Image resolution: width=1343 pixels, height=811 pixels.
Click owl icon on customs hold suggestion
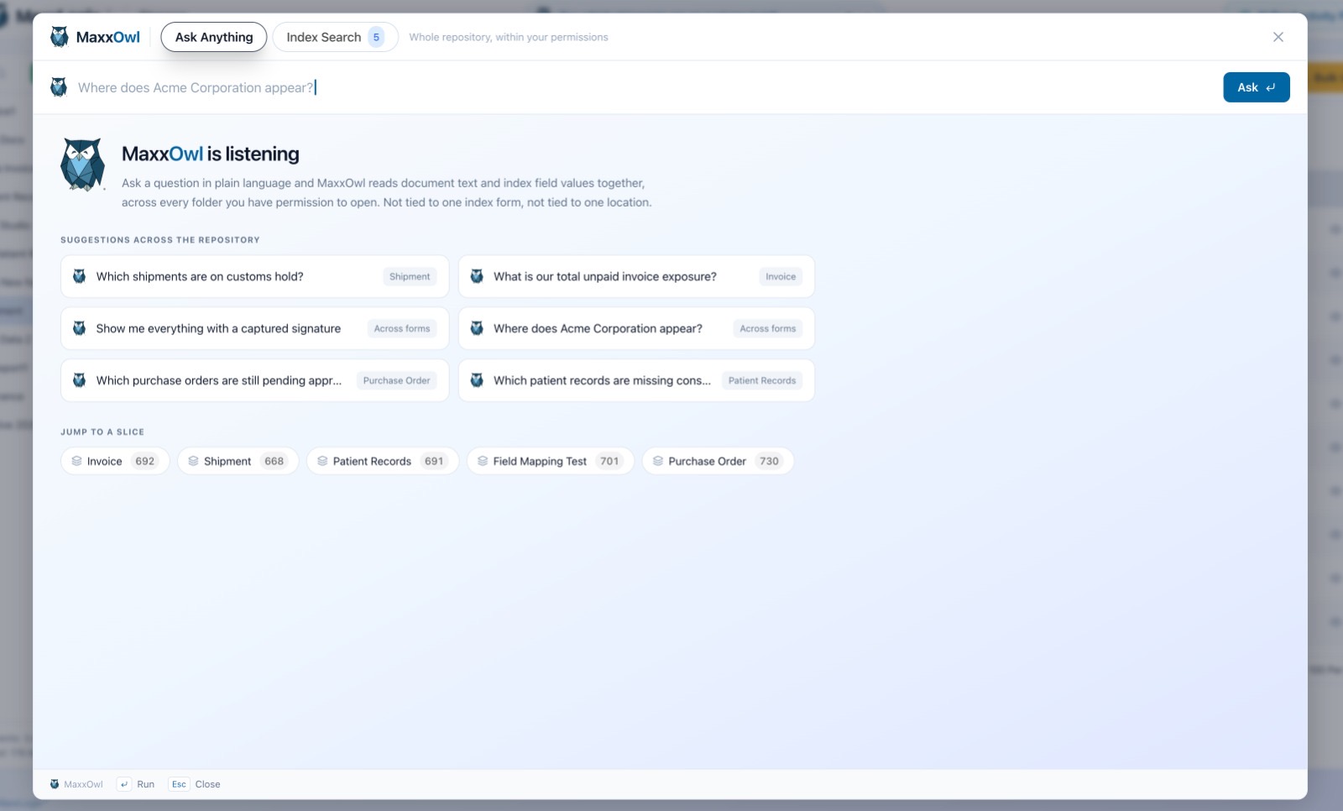(x=79, y=276)
